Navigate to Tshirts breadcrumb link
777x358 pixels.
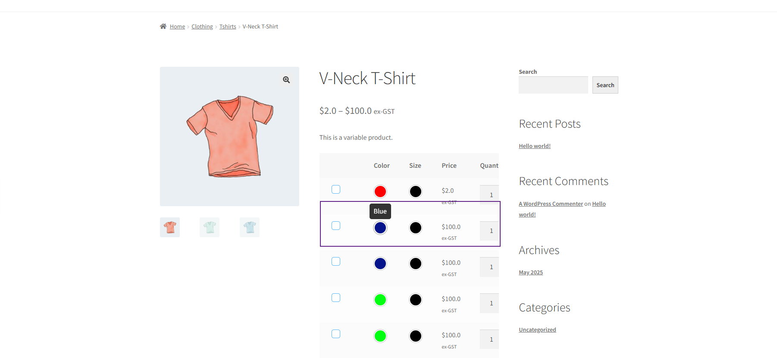(x=228, y=27)
